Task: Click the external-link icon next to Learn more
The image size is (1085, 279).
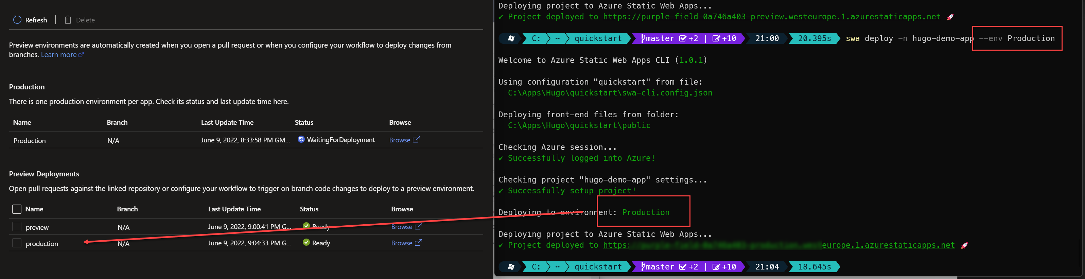Action: click(81, 55)
